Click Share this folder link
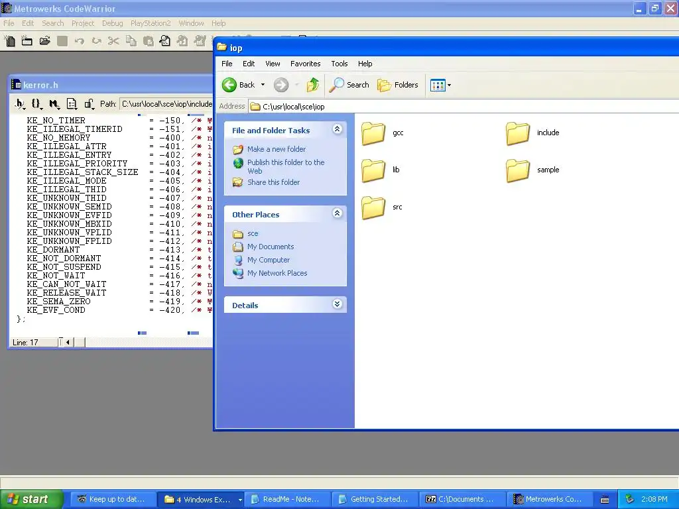Screen dimensions: 679x509 tap(273, 182)
